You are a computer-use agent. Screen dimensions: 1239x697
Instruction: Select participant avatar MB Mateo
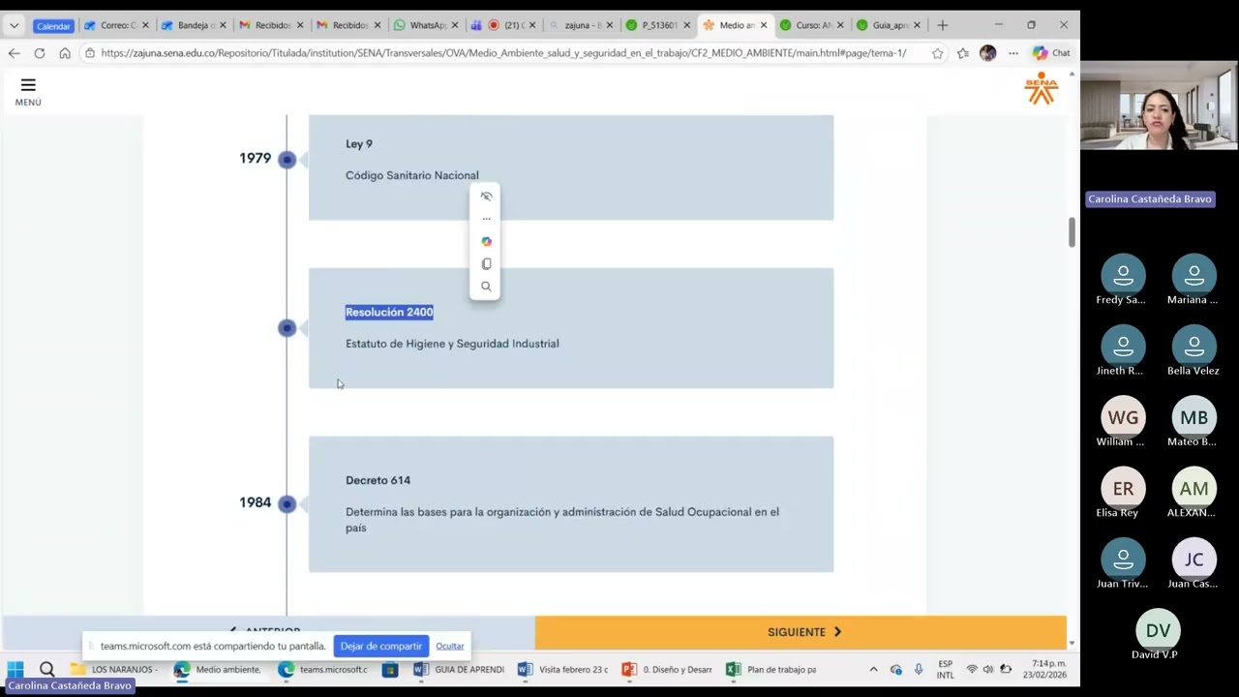(1194, 417)
